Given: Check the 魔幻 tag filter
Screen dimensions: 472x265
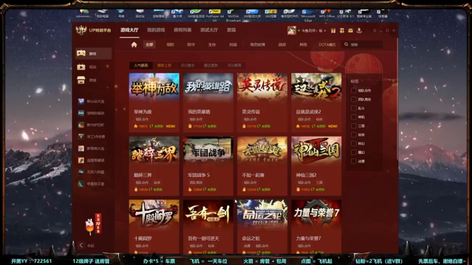Looking at the screenshot, I should click(x=353, y=153).
